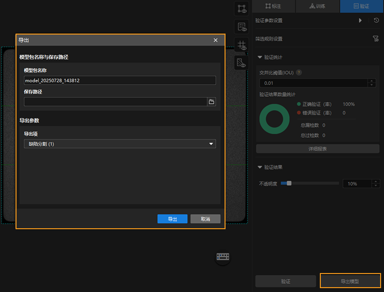Click the floating keyboard icon

223,257
